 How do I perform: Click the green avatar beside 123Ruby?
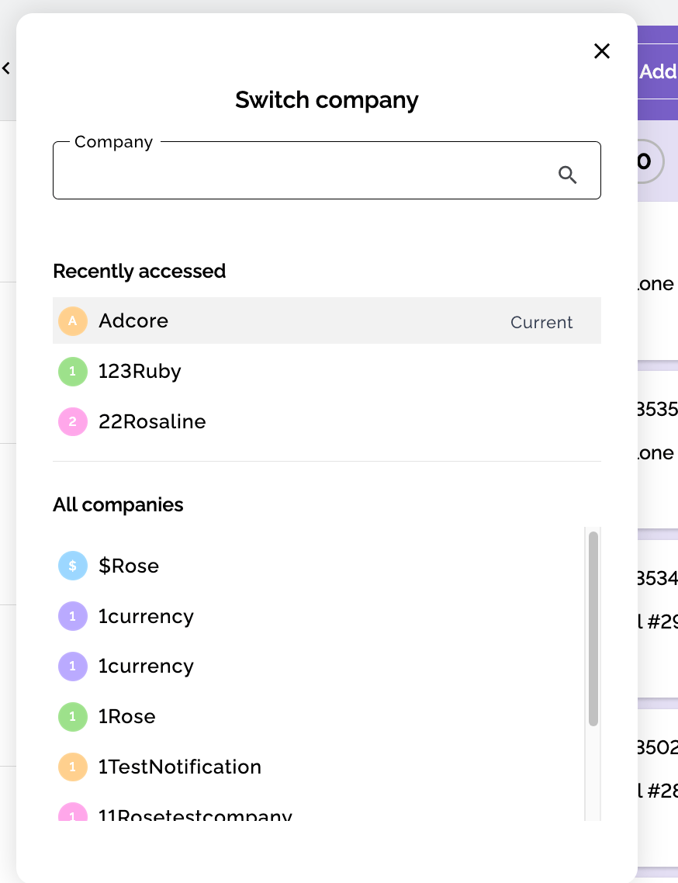73,372
